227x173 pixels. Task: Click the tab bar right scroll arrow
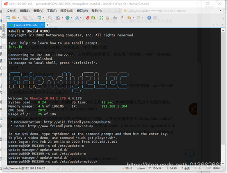[217, 25]
